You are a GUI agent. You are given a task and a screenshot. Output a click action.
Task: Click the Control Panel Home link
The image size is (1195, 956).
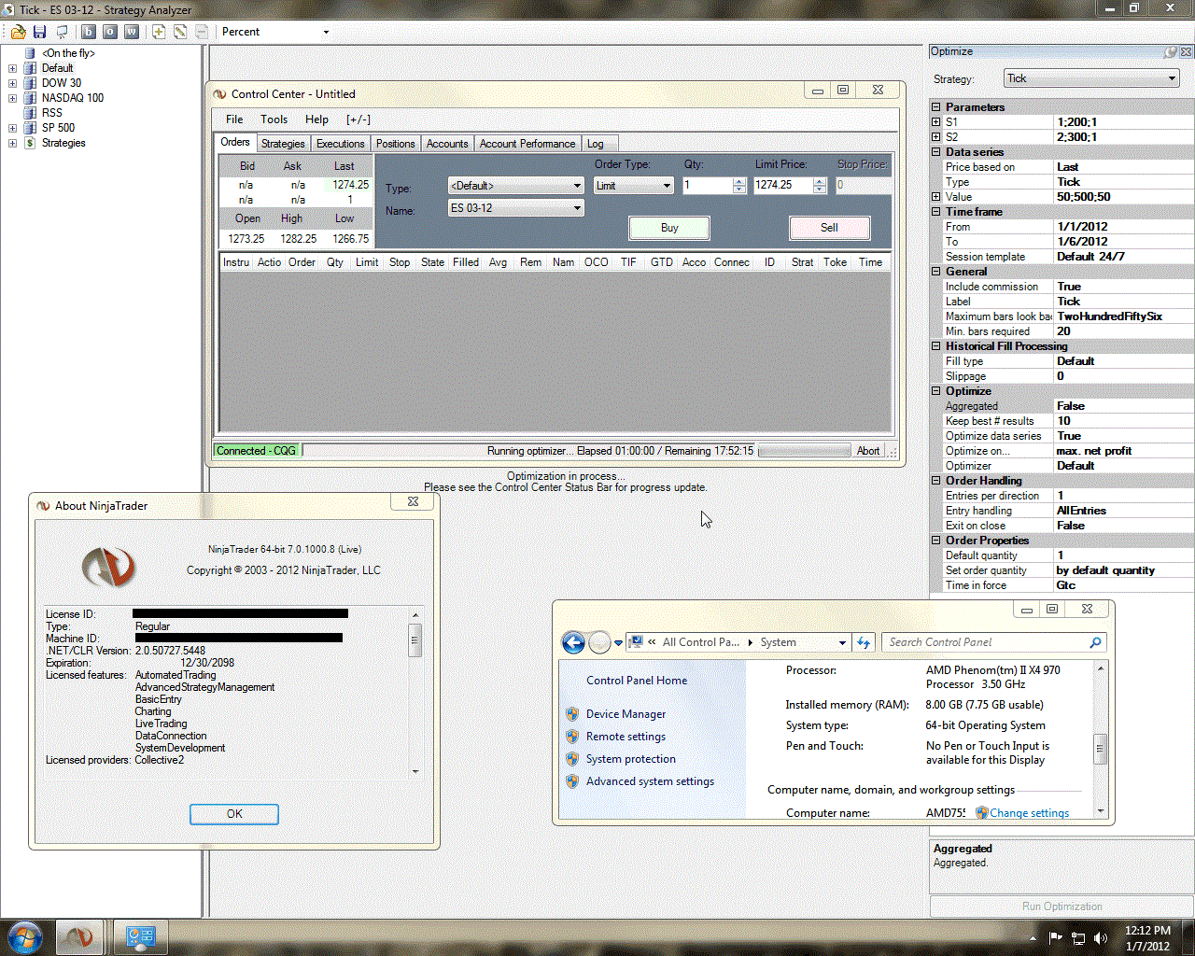click(637, 681)
